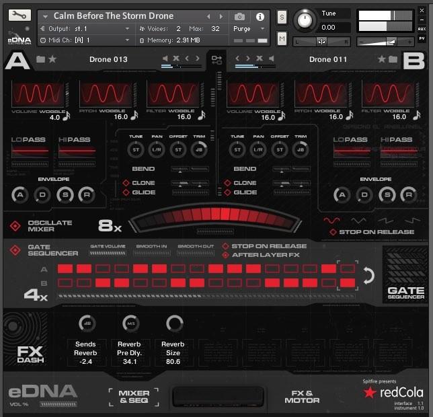The image size is (433, 417).
Task: Adjust the Tune knob
Action: pos(305,20)
